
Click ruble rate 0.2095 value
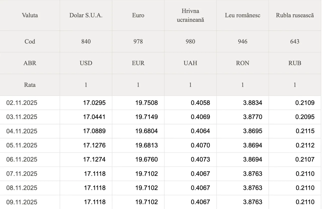pos(305,117)
